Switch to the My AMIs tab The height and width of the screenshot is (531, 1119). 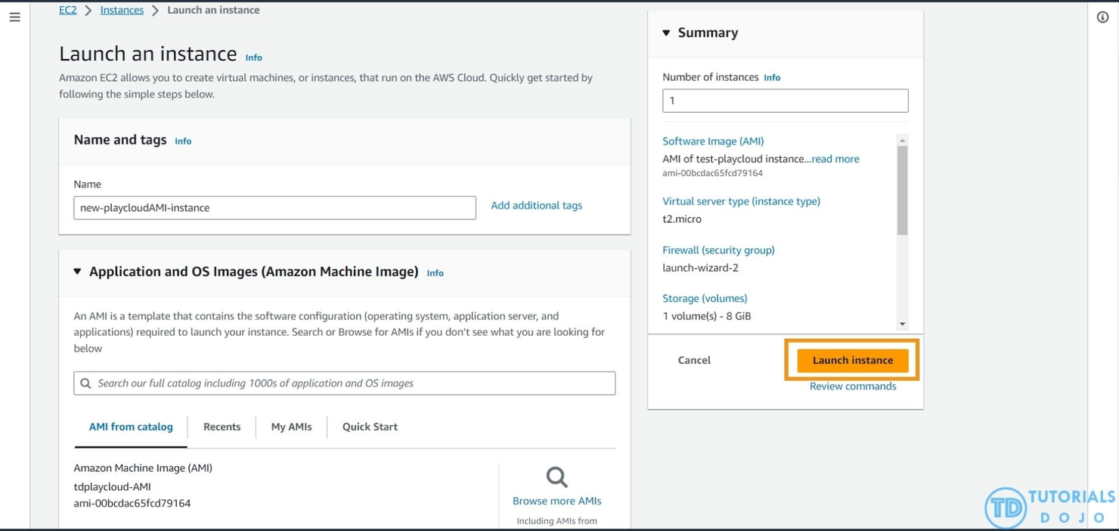[291, 427]
